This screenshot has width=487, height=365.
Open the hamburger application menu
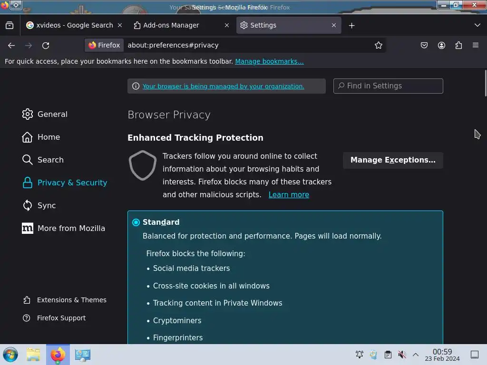[476, 45]
